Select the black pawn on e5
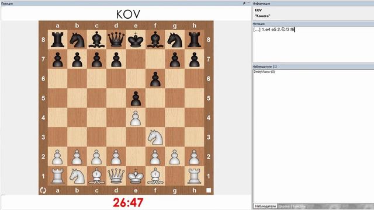This screenshot has height=210, width=374. pos(136,98)
